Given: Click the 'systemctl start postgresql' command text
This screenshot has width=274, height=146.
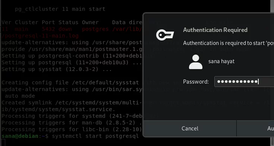Looking at the screenshot, I should pyautogui.click(x=95, y=136).
